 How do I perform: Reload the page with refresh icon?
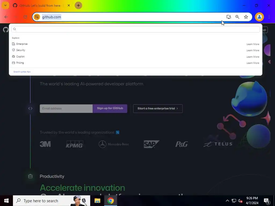tap(25, 17)
